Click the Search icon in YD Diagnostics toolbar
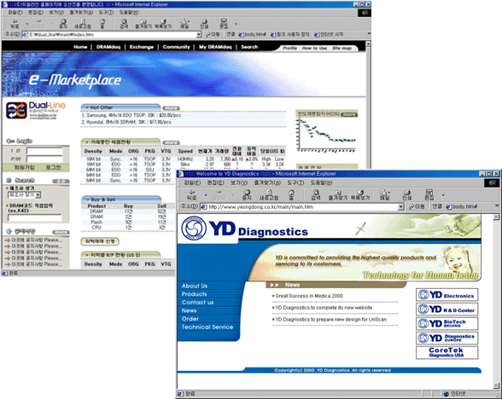This screenshot has height=399, width=502. click(316, 194)
